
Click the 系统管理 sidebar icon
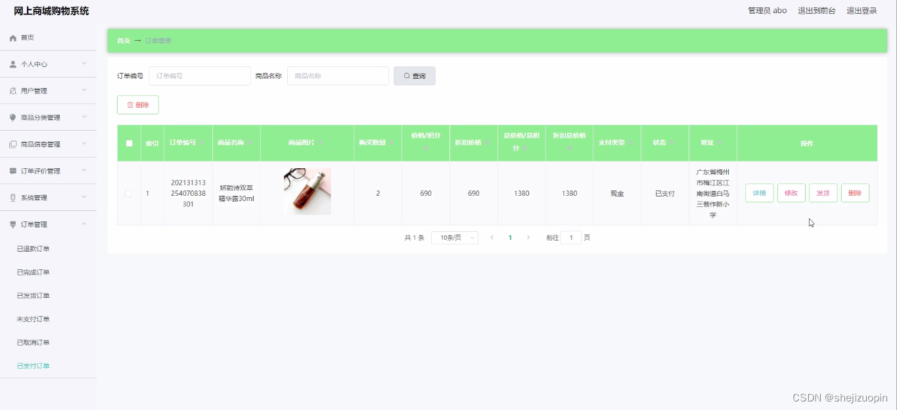click(x=13, y=198)
